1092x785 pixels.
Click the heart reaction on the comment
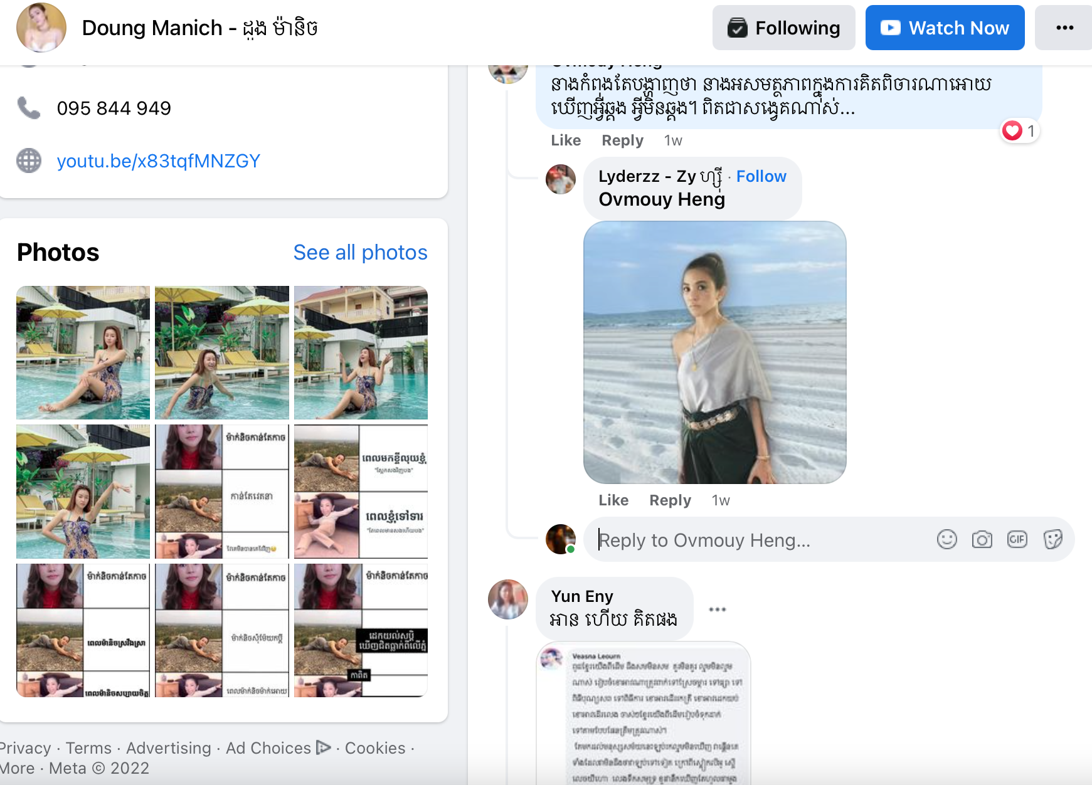click(1012, 130)
